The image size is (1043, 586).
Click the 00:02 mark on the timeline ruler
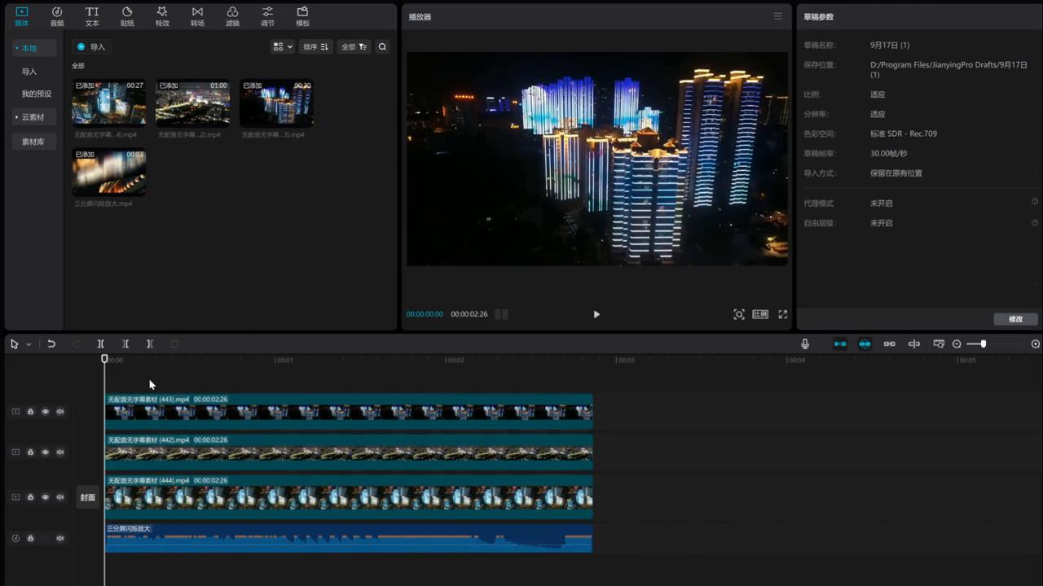[x=455, y=360]
